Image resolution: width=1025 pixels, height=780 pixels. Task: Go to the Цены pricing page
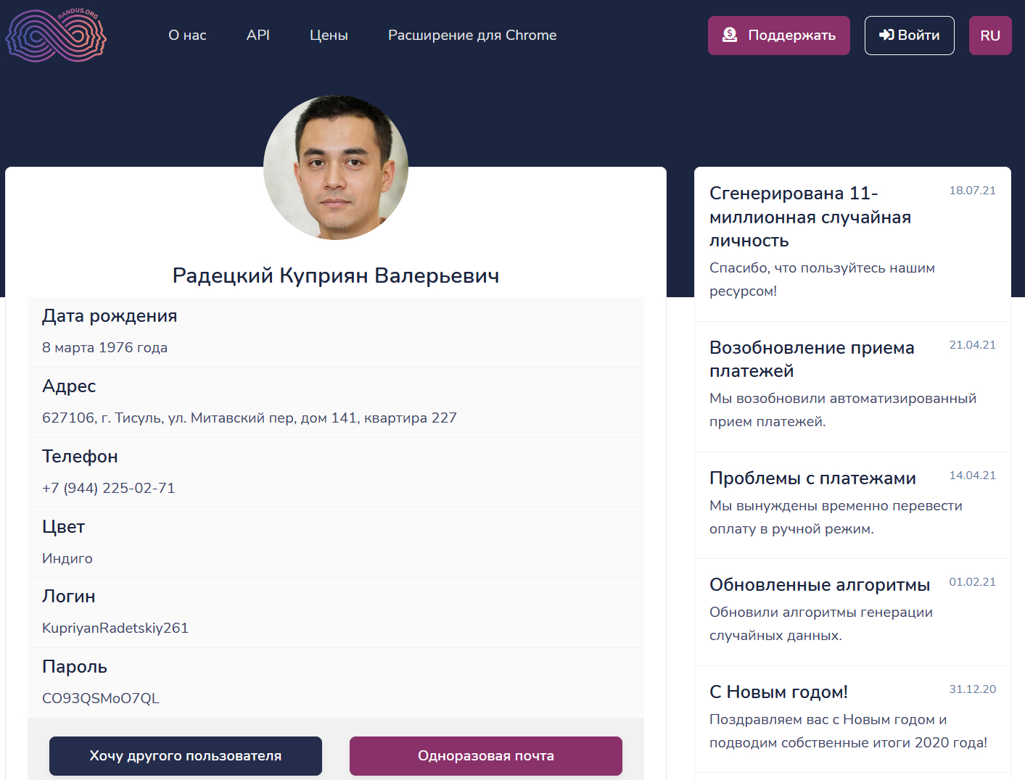pos(329,35)
